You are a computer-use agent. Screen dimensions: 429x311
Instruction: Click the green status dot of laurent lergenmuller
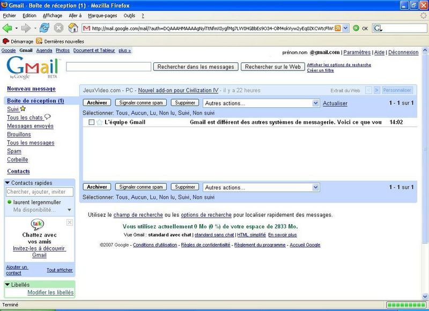coord(9,202)
